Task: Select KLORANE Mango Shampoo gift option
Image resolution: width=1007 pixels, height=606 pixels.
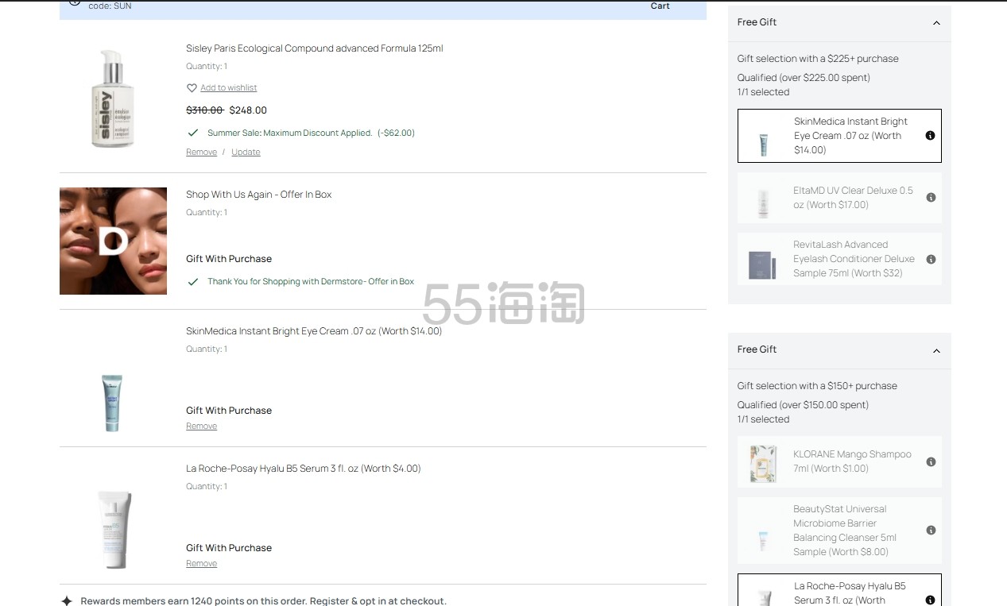Action: pos(839,461)
